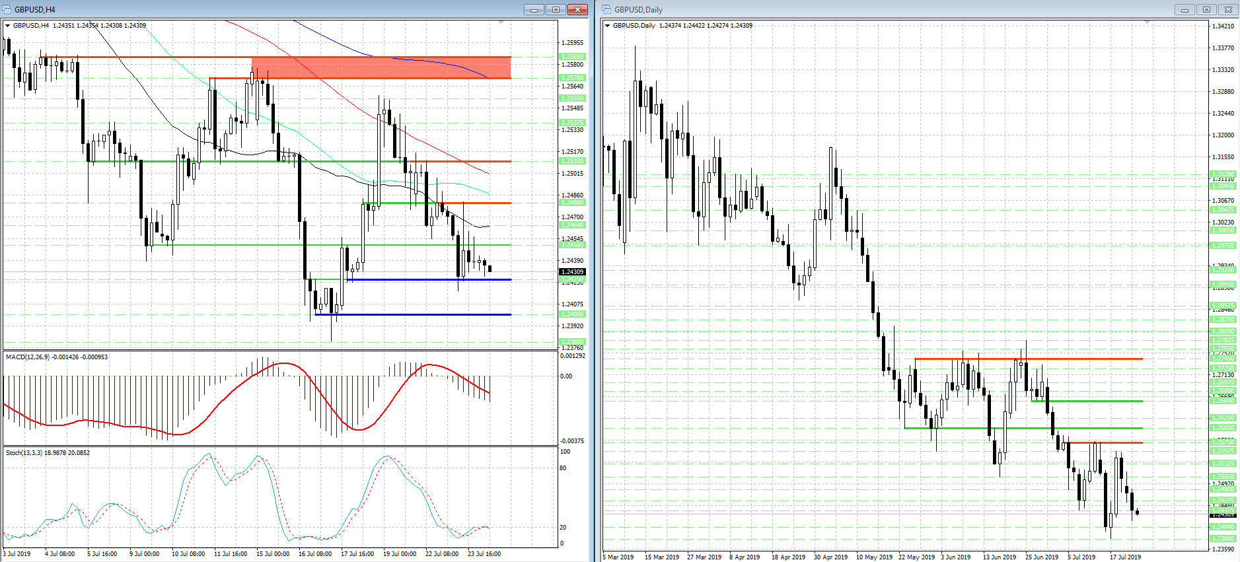Screen dimensions: 1240x562
Task: Click the GBPUSD,Daily window chart icon
Action: coord(607,9)
